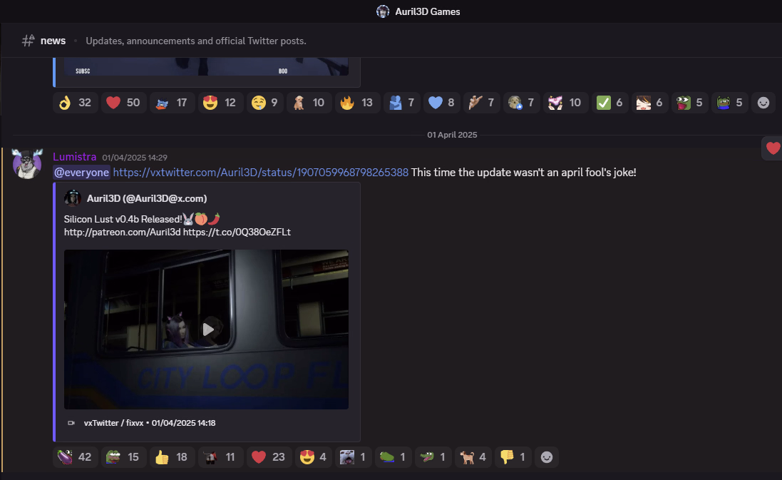Screen dimensions: 782x480
Task: Toggle the OK hand reaction with 32
Action: point(75,103)
